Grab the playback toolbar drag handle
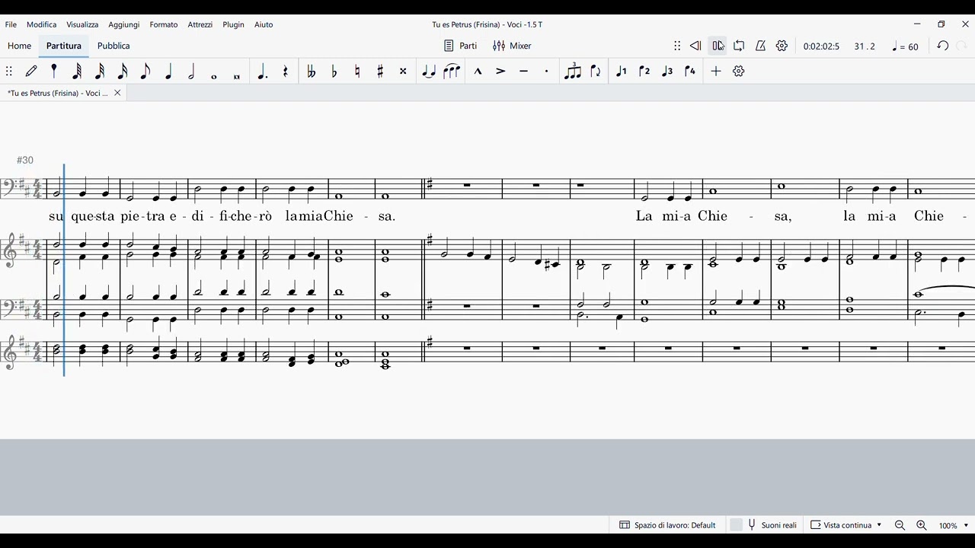 tap(677, 46)
